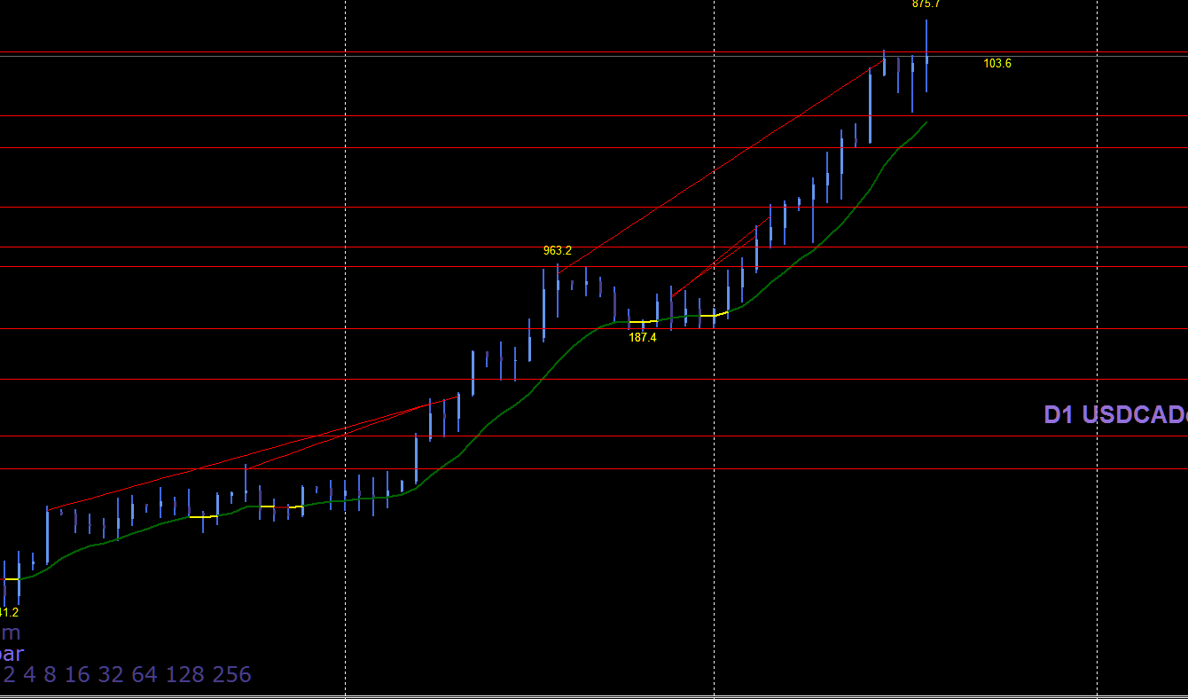Screen dimensions: 1188x699
Task: Click the 875.7 label above the latest candle
Action: tap(926, 4)
